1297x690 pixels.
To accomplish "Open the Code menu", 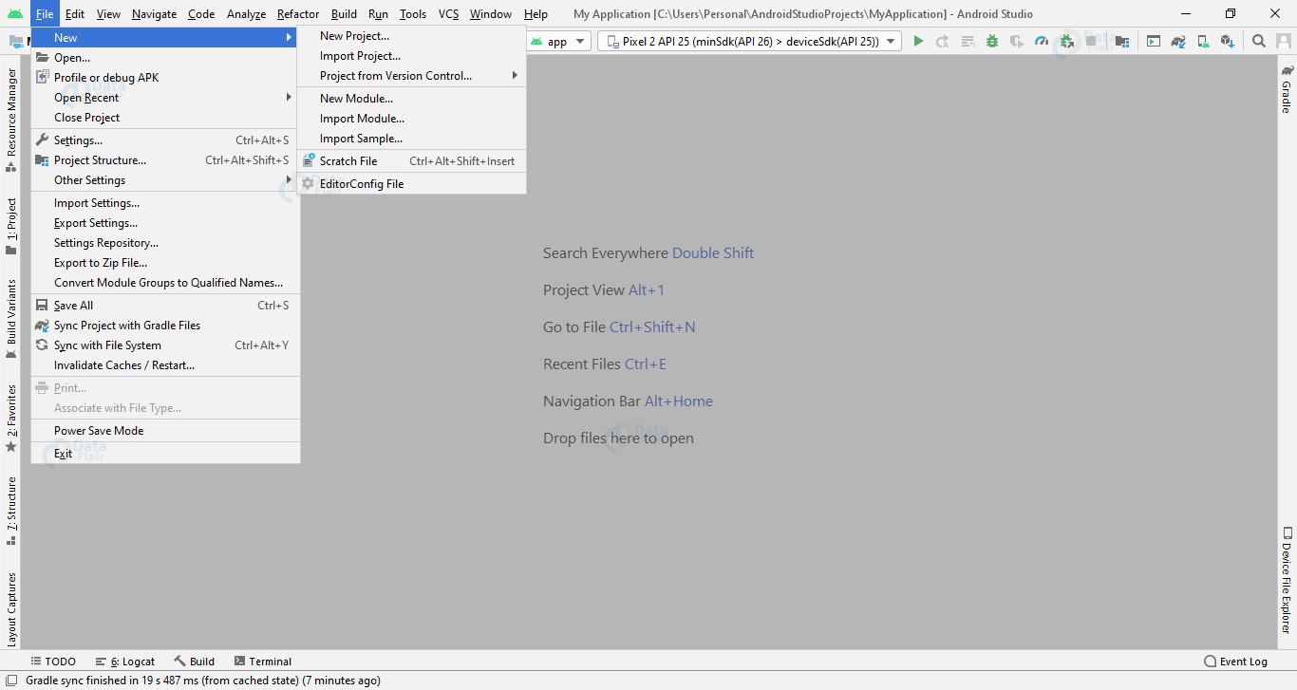I will click(201, 13).
